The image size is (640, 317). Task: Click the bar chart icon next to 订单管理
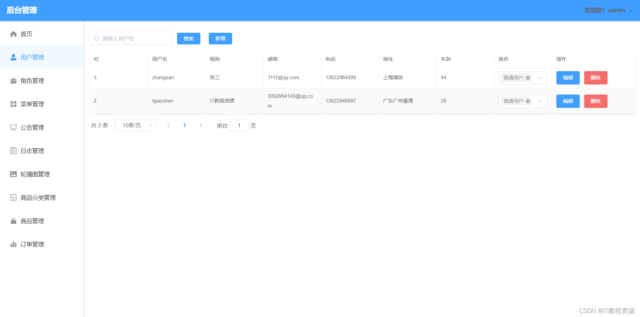point(13,244)
